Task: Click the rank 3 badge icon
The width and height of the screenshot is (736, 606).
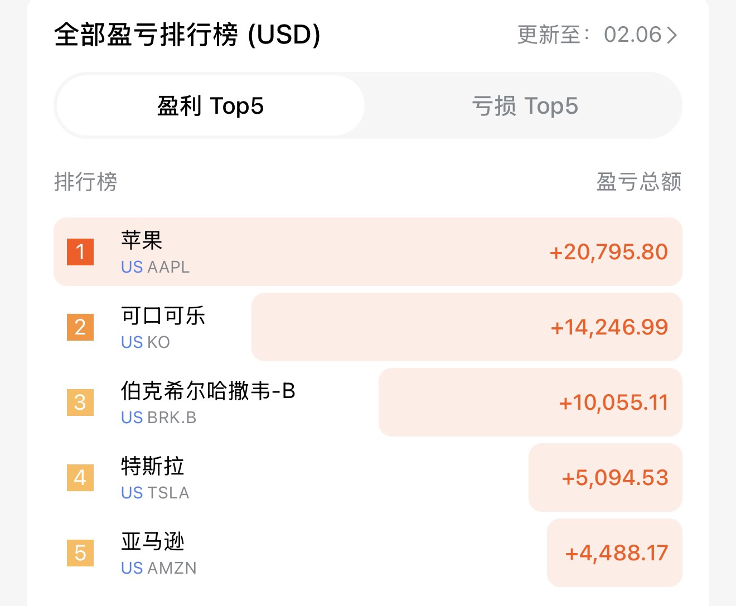Action: coord(80,403)
